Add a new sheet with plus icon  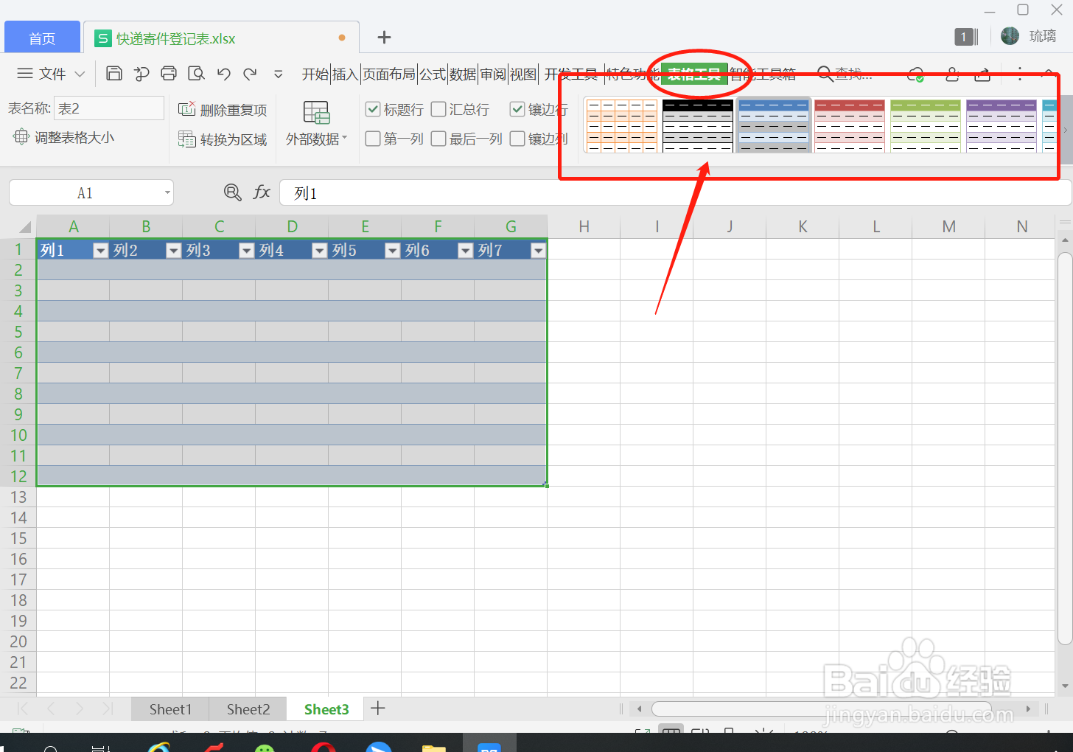click(378, 709)
